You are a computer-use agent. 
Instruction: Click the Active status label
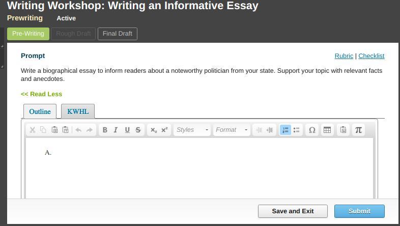[x=66, y=18]
